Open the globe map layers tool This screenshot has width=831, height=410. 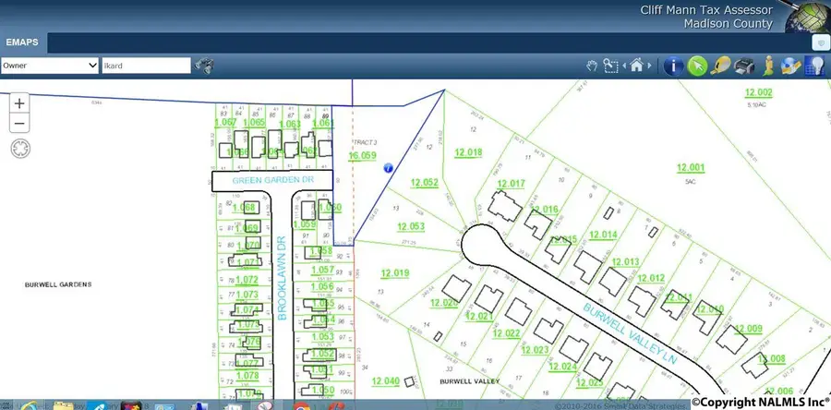coord(791,66)
